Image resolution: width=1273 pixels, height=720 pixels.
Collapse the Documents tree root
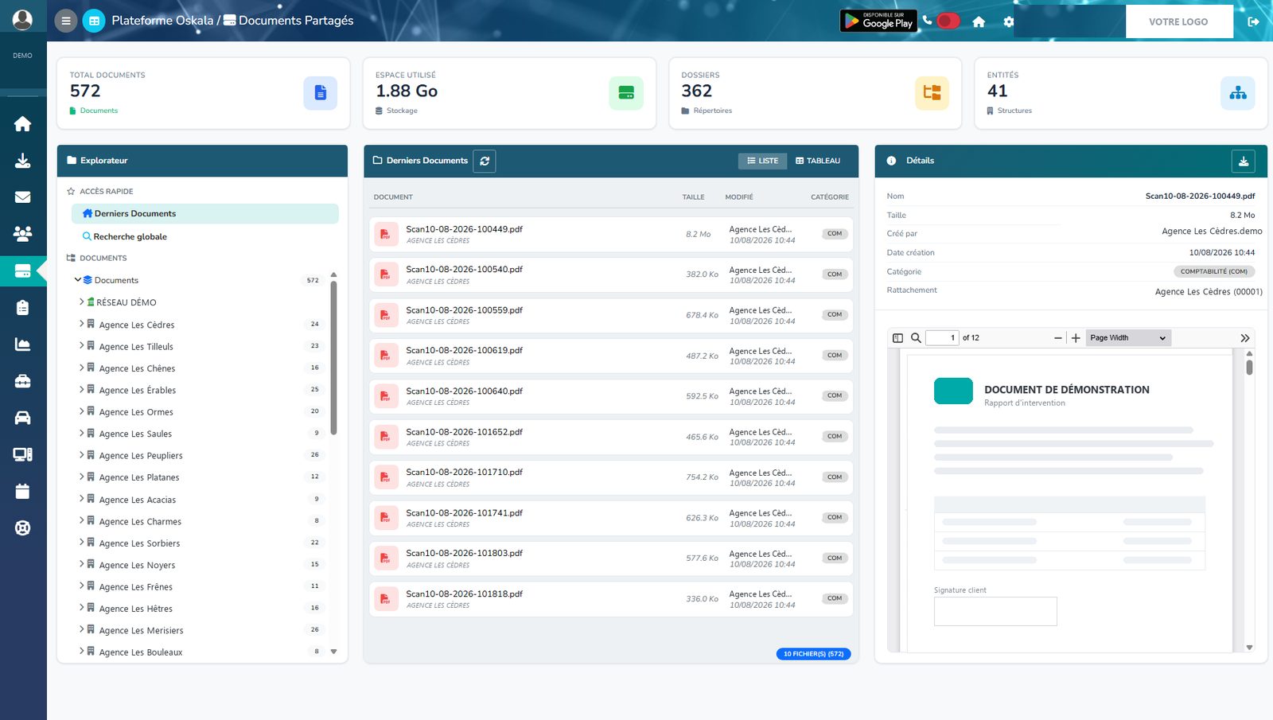pos(78,280)
